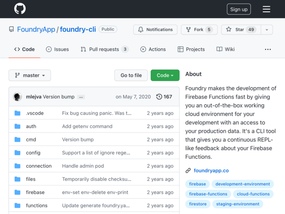The height and width of the screenshot is (214, 285).
Task: Open the config folder
Action: (x=33, y=152)
